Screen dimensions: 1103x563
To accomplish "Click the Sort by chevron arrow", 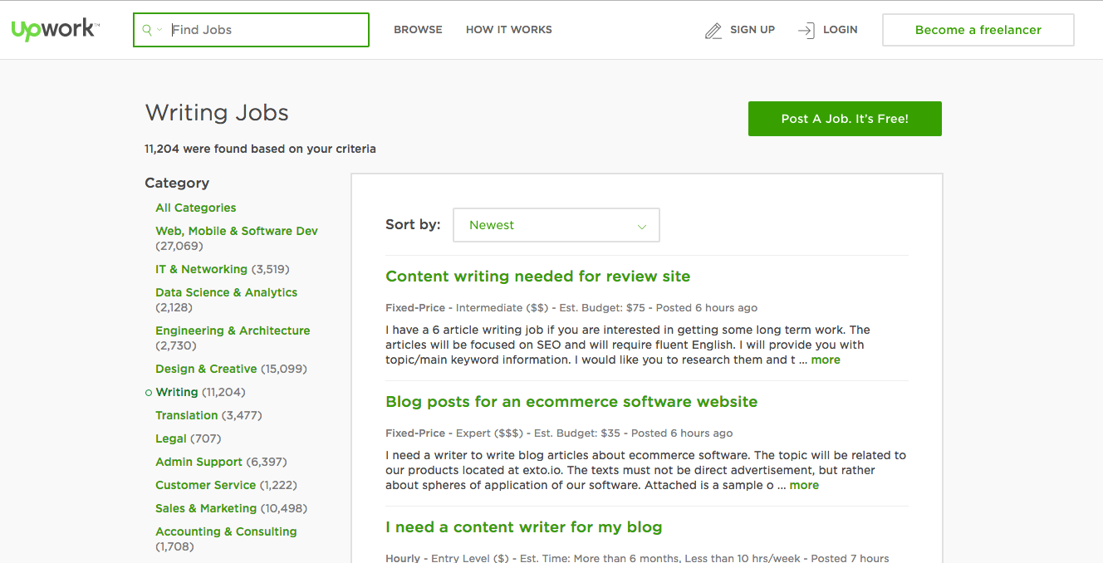I will 641,227.
